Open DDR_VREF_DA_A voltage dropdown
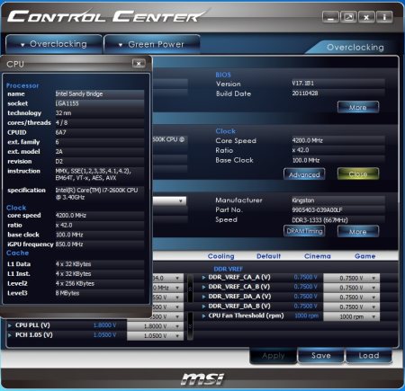This screenshot has width=405, height=391. coord(351,298)
